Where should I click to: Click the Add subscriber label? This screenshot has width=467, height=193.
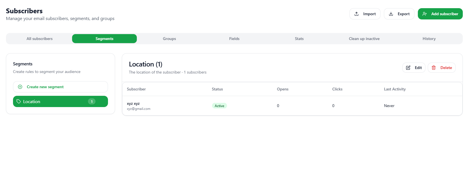445,14
